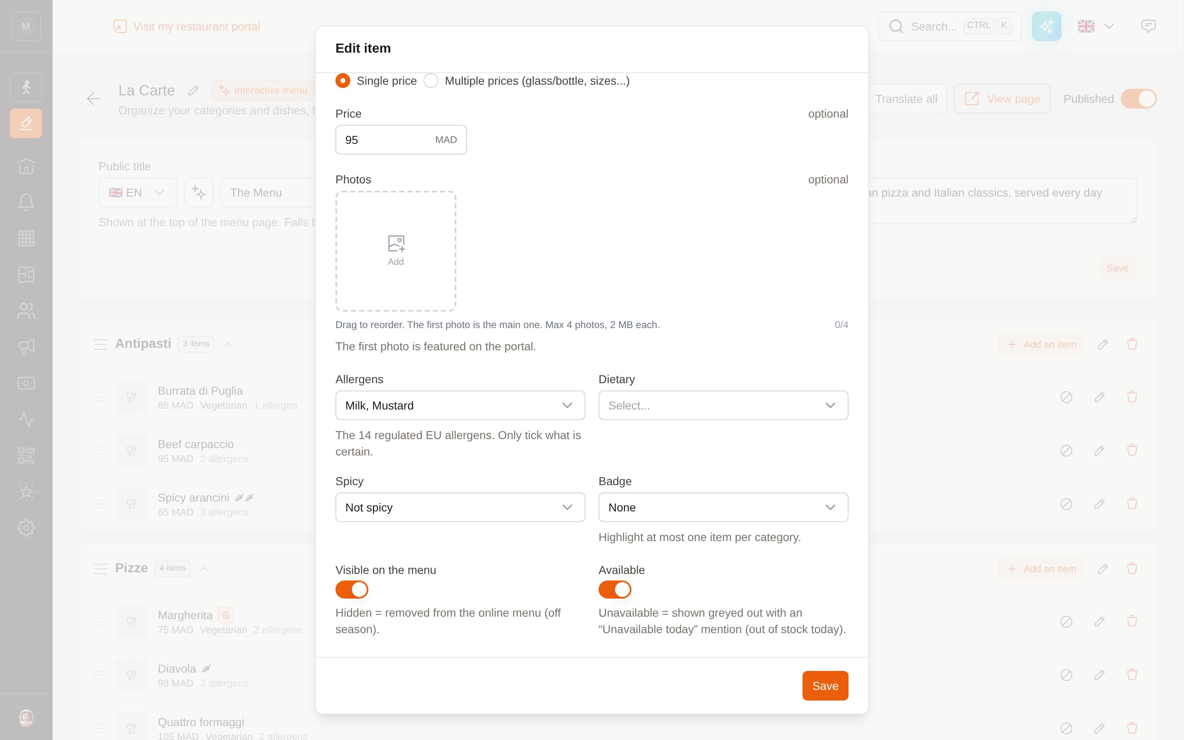
Task: Open the AI sparkle assistant button
Action: (x=1047, y=26)
